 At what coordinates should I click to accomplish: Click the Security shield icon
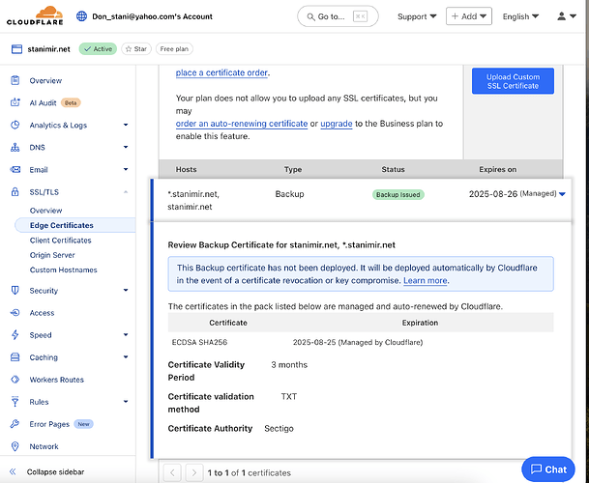coord(15,290)
